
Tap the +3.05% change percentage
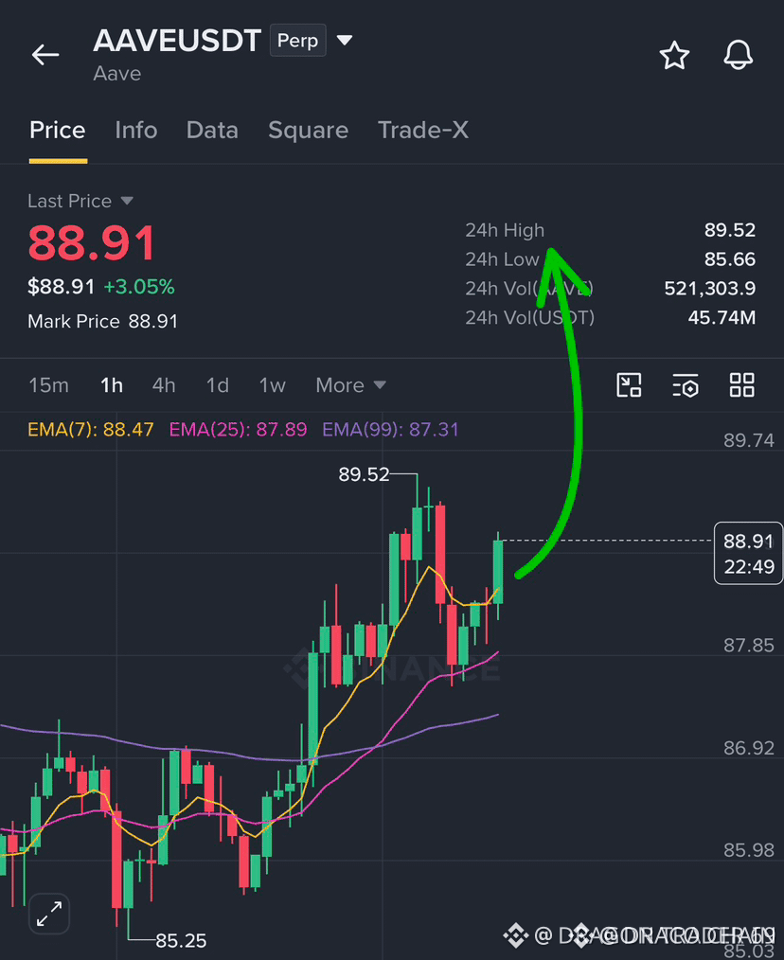[x=139, y=287]
